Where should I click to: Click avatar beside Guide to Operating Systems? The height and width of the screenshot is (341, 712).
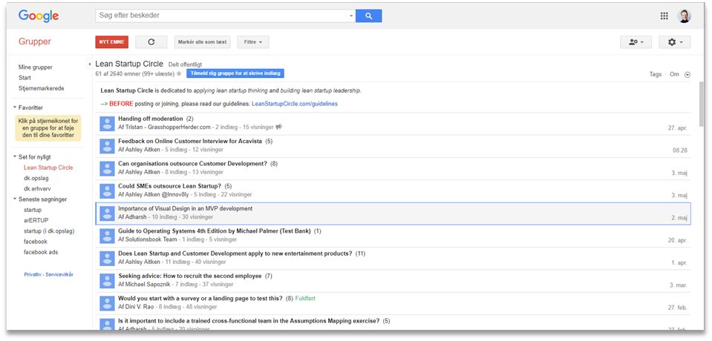(107, 235)
